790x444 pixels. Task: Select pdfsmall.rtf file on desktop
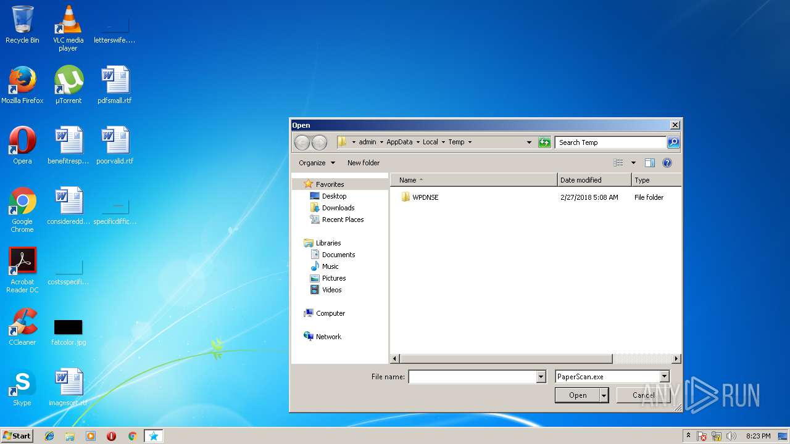coord(115,85)
